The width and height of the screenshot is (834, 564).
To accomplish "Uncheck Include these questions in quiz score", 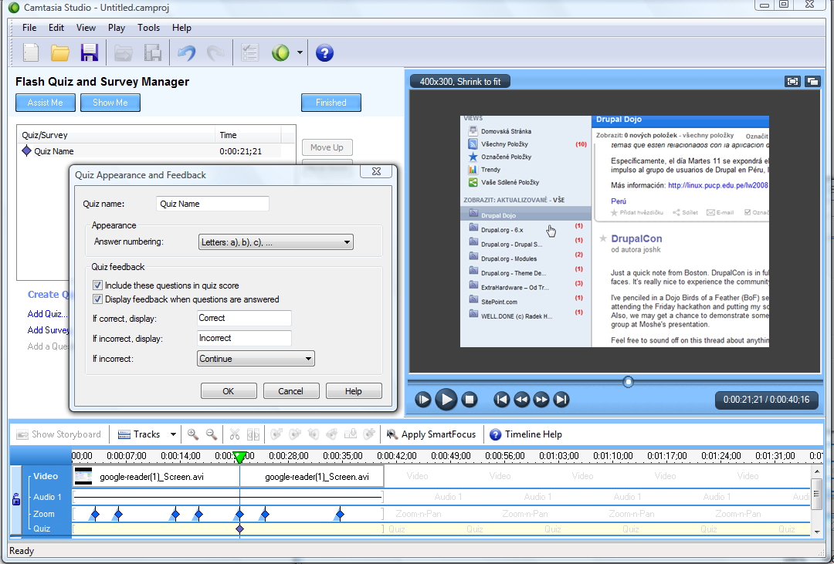I will [x=98, y=285].
